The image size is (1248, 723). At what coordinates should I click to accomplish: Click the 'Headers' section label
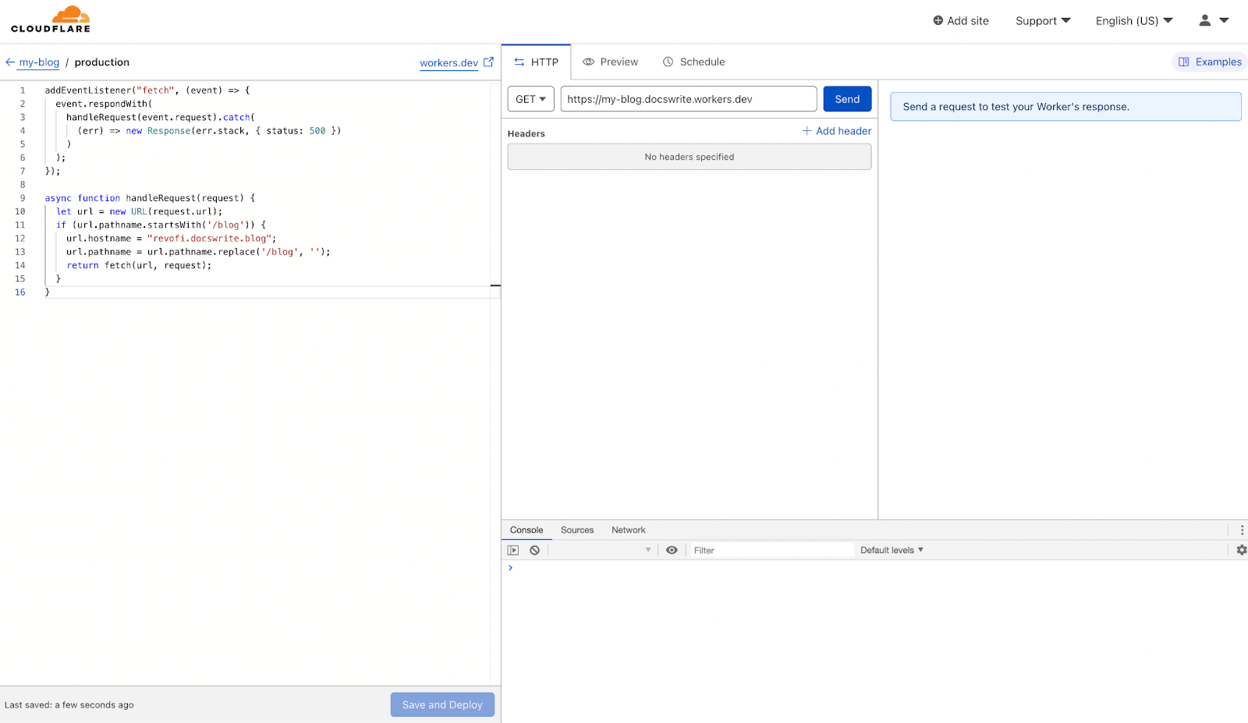(x=526, y=133)
